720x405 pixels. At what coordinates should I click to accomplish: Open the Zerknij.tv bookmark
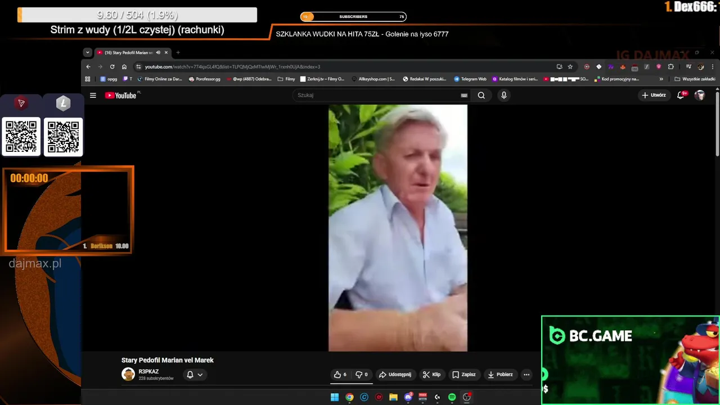[322, 79]
